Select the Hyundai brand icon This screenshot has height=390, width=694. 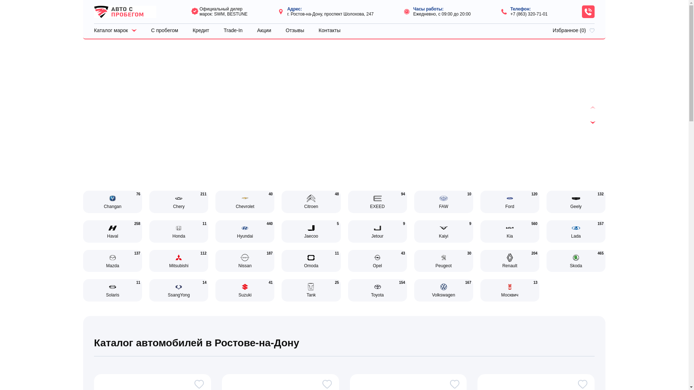click(245, 228)
